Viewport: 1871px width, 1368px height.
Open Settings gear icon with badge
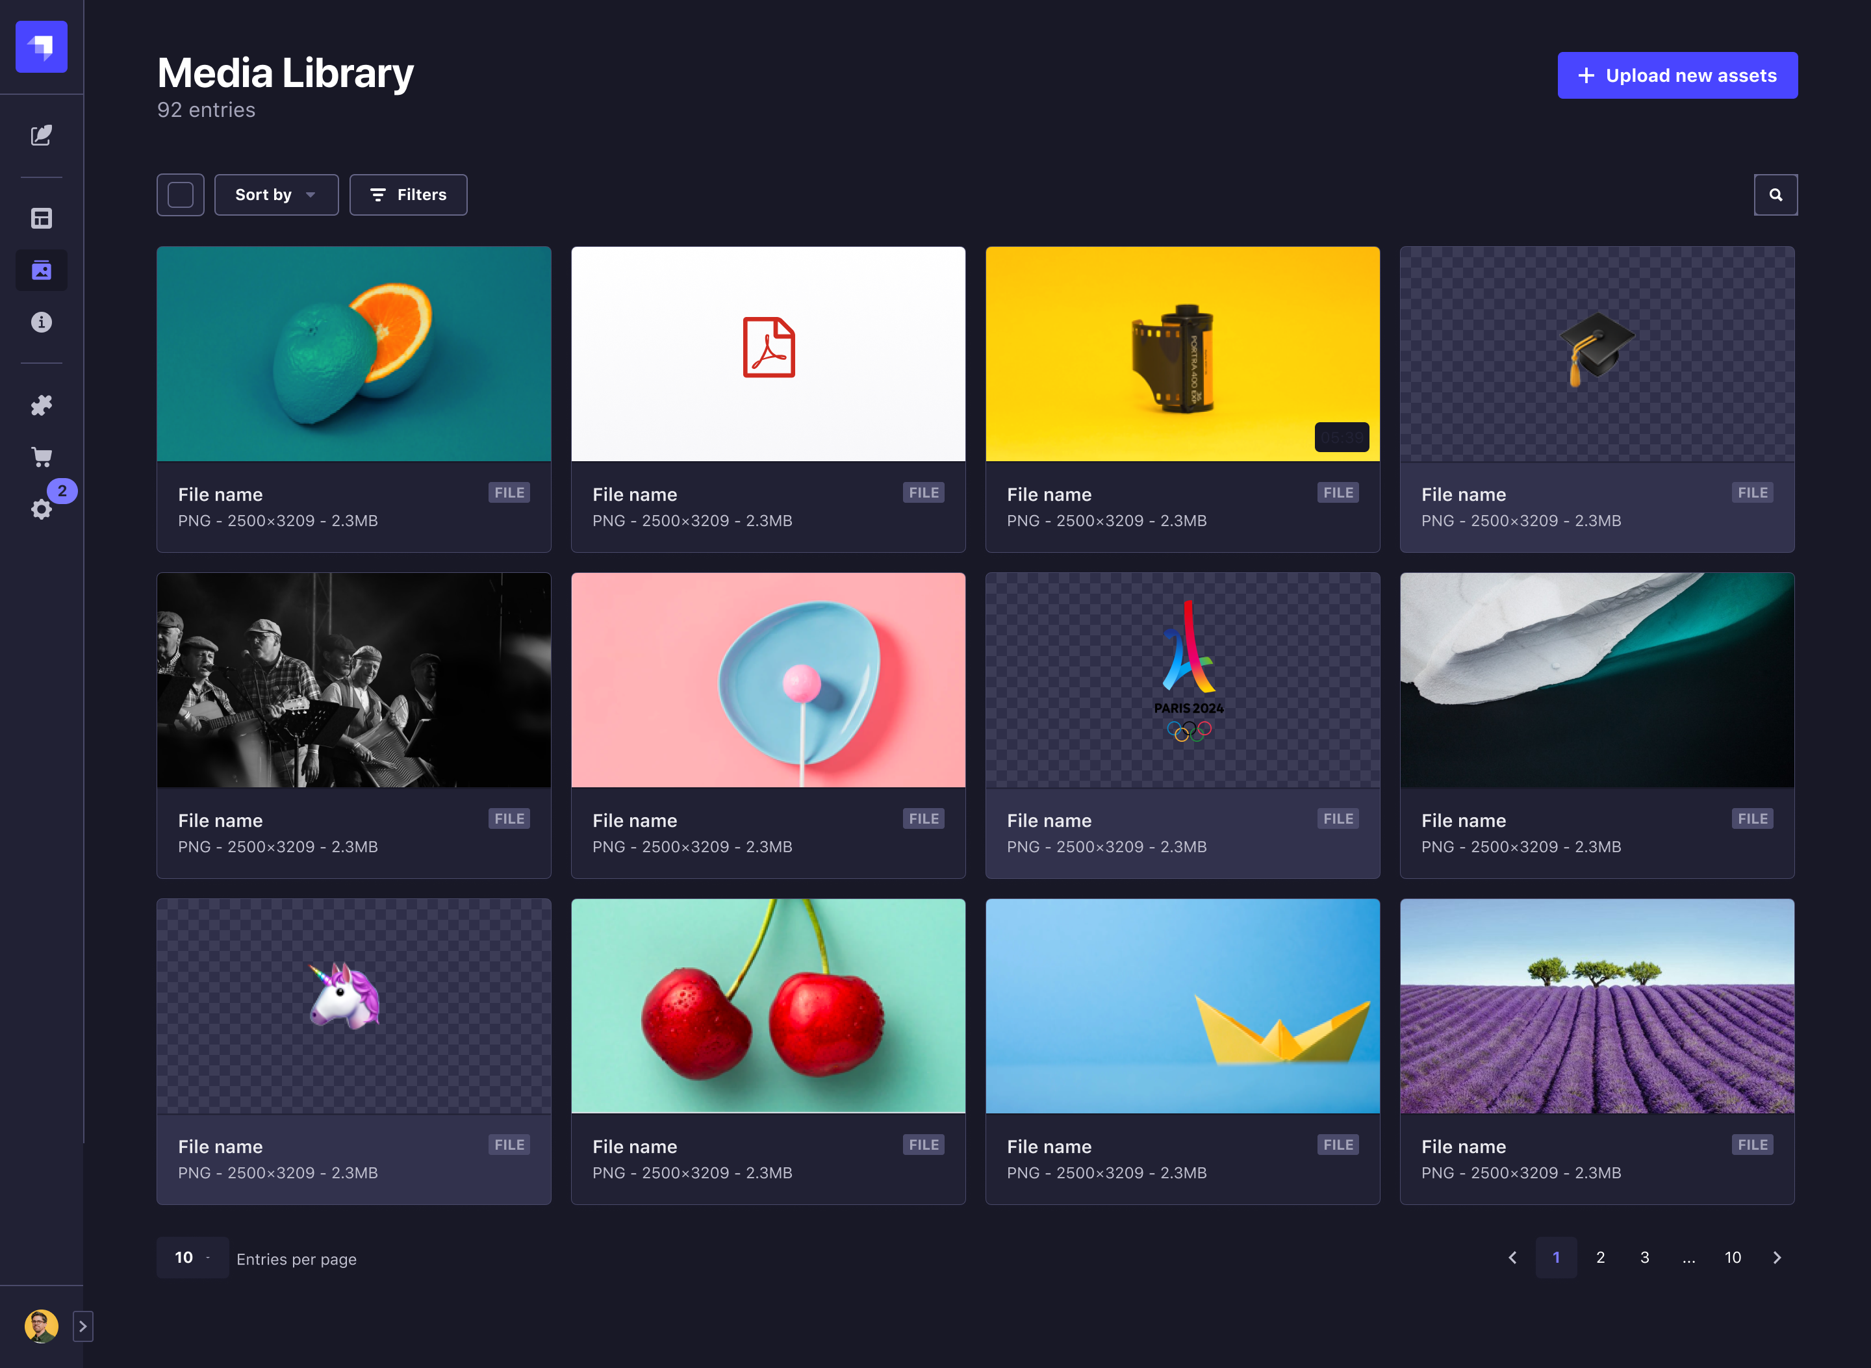pos(42,509)
